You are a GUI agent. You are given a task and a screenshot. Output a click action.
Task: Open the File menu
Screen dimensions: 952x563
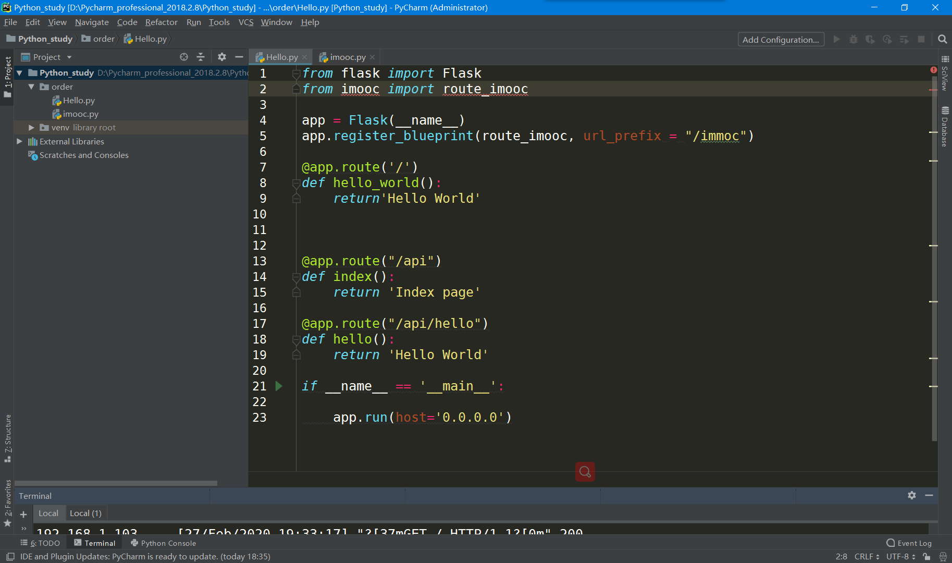pyautogui.click(x=10, y=22)
